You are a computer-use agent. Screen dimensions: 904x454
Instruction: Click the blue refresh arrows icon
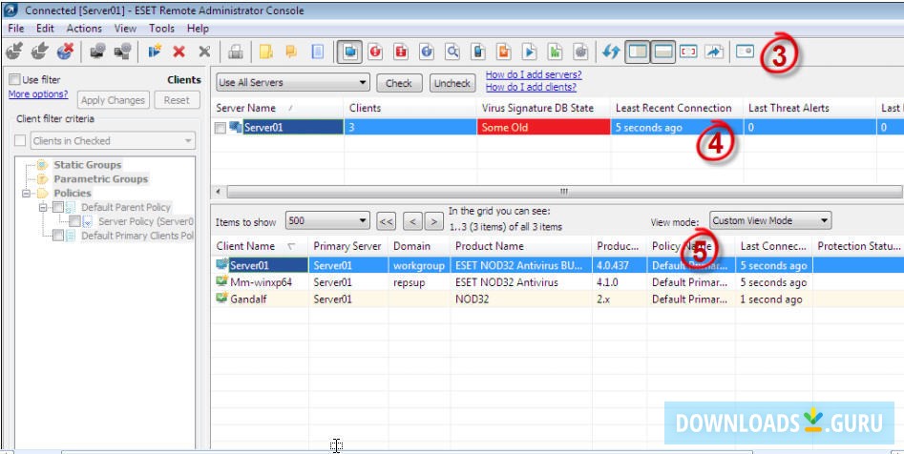pyautogui.click(x=611, y=52)
